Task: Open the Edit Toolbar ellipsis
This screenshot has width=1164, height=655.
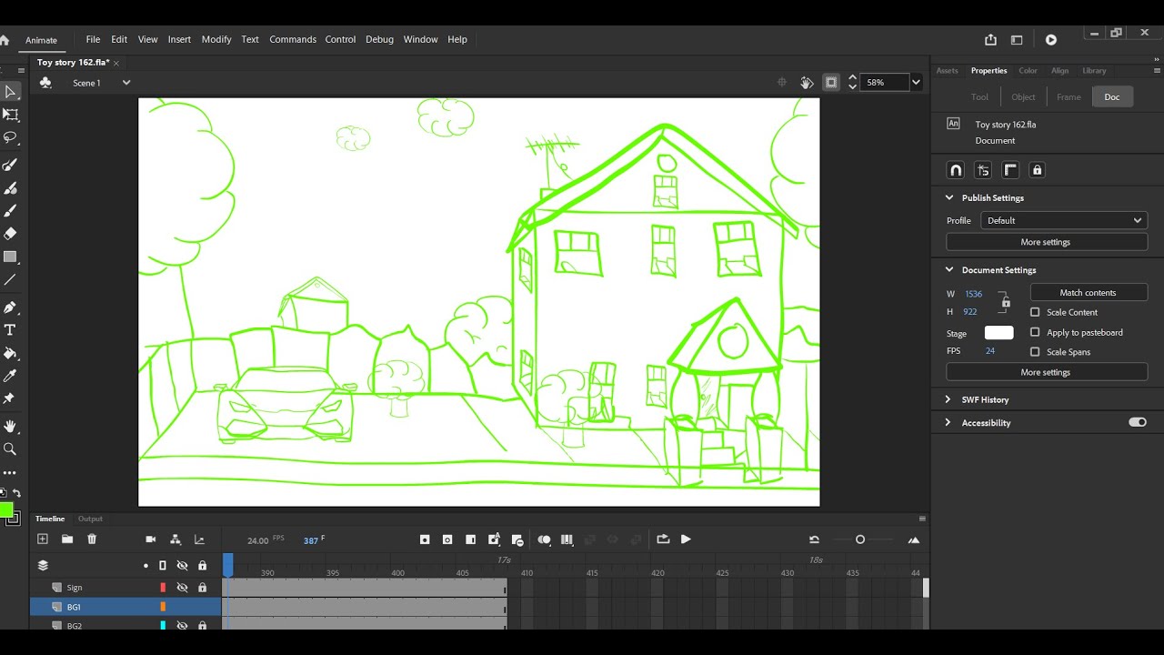Action: pyautogui.click(x=10, y=473)
